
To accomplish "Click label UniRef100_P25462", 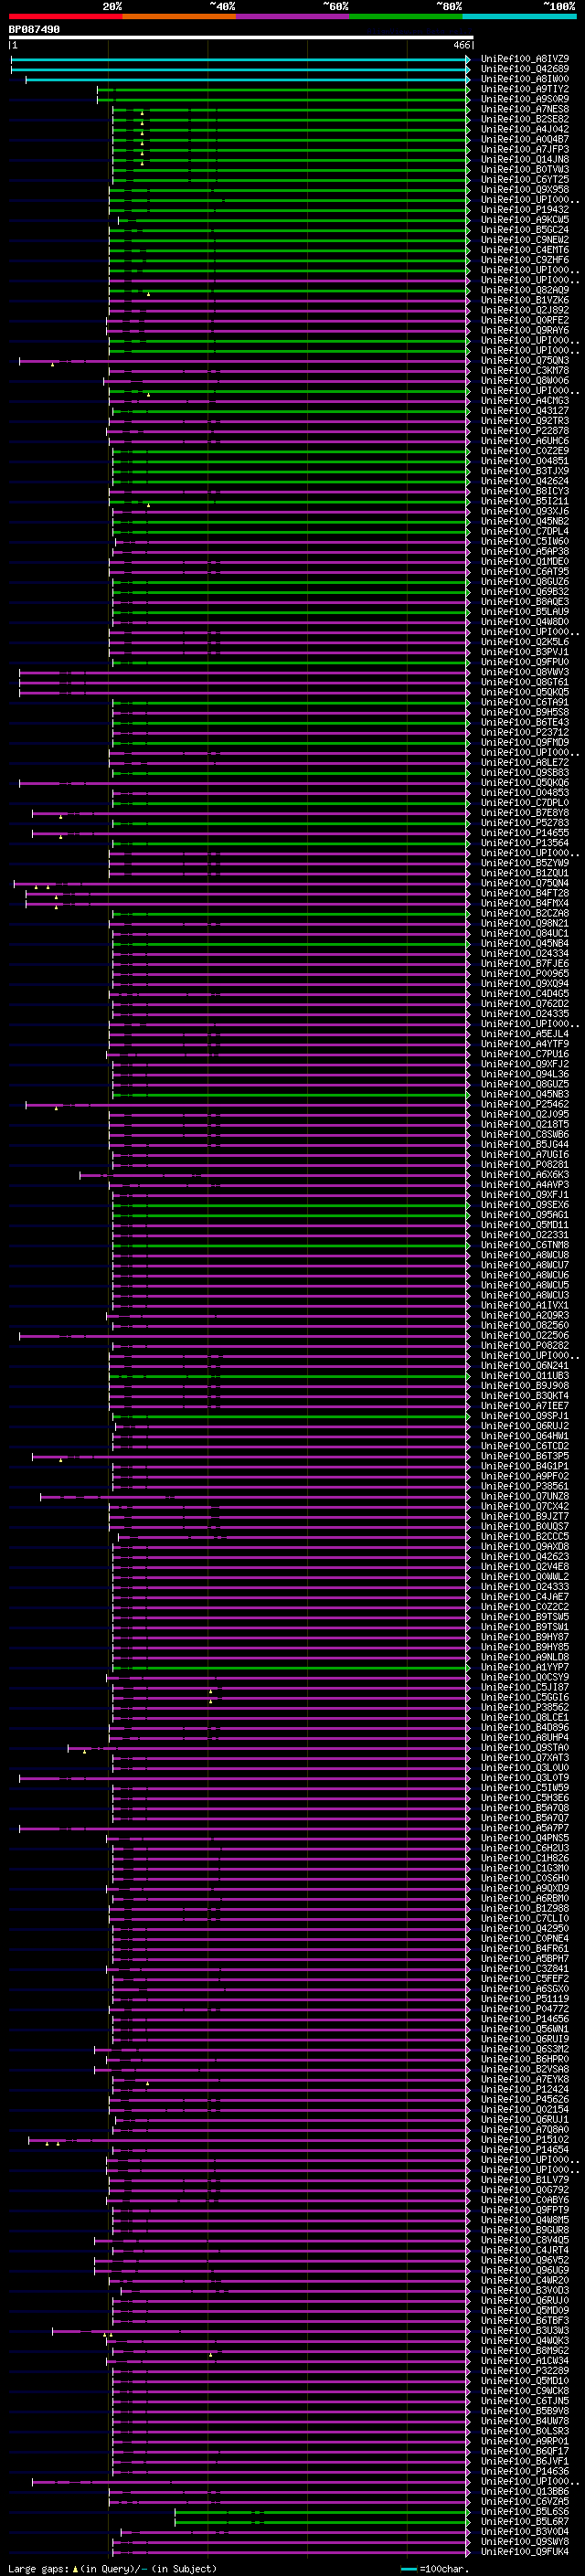I will click(x=525, y=1104).
